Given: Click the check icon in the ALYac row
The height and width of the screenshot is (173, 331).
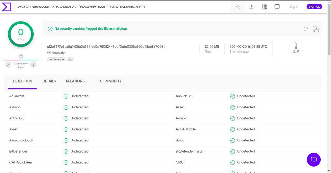Looking at the screenshot, I should pos(232,107).
